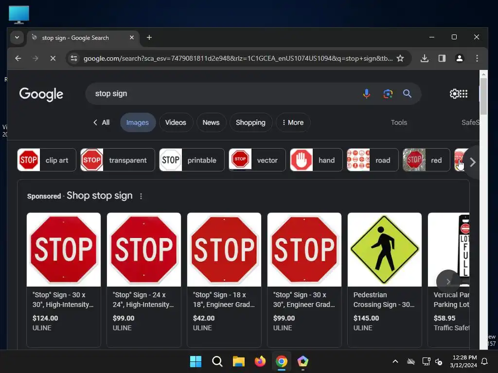Image resolution: width=498 pixels, height=373 pixels.
Task: Select the Images tab
Action: tap(138, 122)
